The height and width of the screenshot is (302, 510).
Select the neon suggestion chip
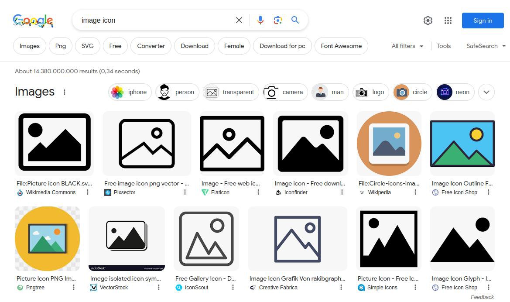(455, 92)
